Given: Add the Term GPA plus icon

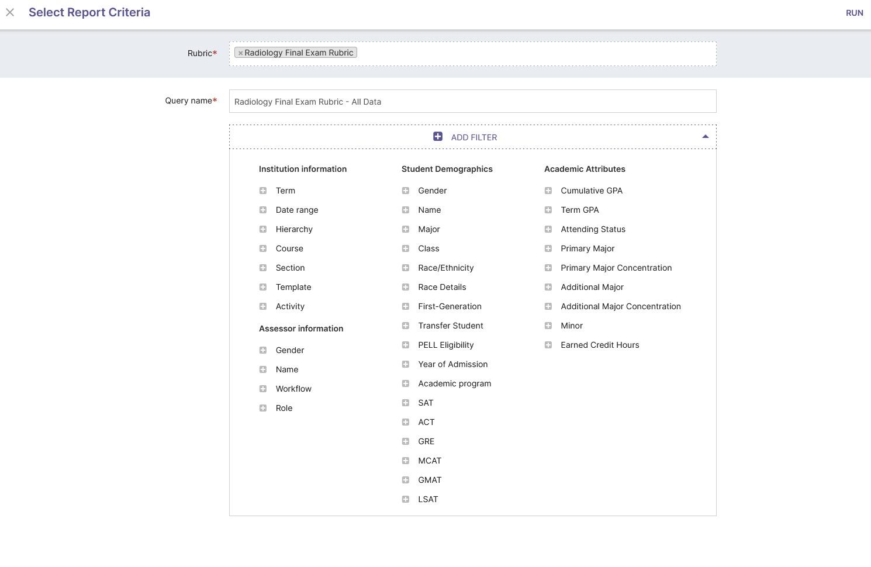Looking at the screenshot, I should click(x=548, y=210).
